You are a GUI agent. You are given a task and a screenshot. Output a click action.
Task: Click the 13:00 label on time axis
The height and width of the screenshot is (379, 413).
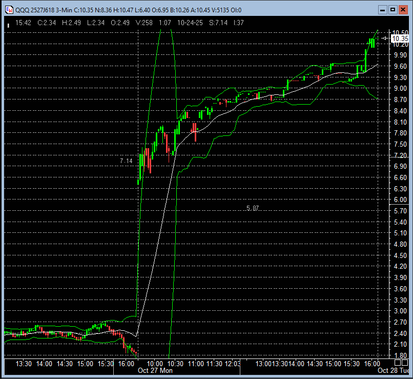point(263,364)
